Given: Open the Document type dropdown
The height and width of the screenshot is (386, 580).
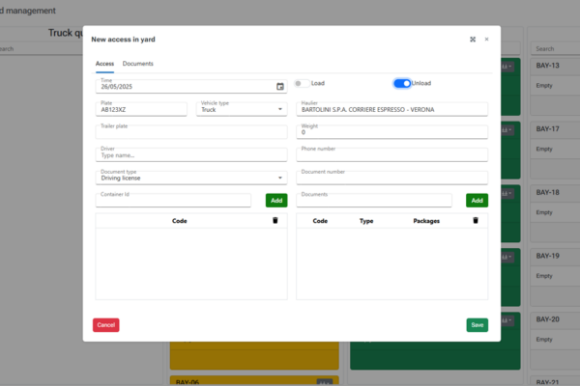Looking at the screenshot, I should click(x=191, y=178).
